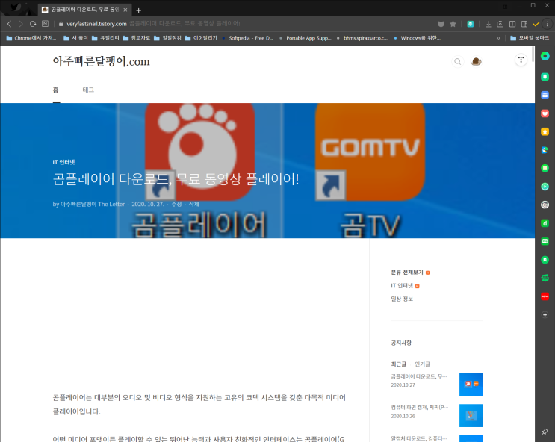Toggle the split-view dual tab icon
The height and width of the screenshot is (442, 555).
pos(512,24)
